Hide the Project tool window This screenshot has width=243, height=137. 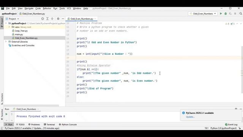63,19
